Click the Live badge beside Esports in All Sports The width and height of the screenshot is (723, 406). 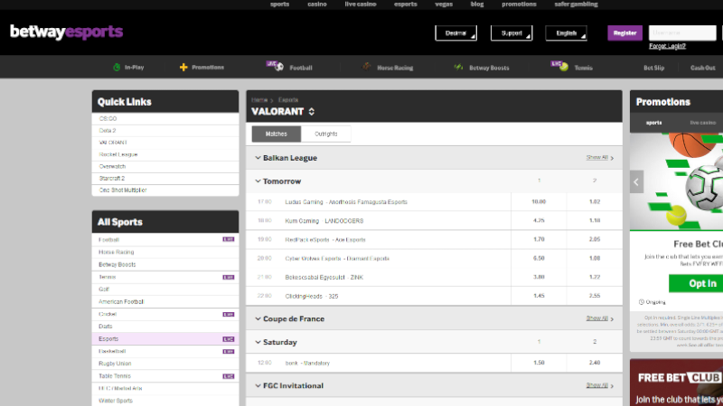tap(229, 339)
